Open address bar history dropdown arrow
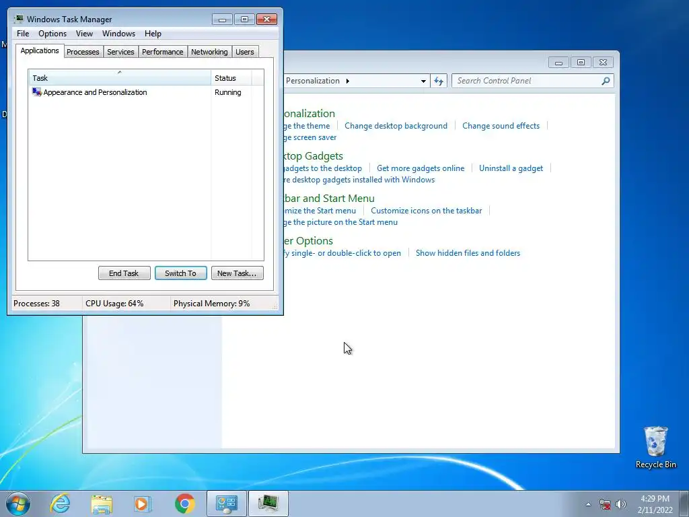Viewport: 689px width, 517px height. click(423, 81)
